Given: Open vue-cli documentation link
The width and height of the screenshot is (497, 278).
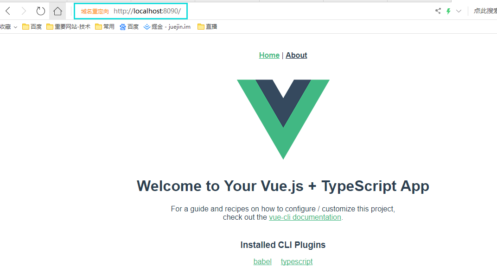Looking at the screenshot, I should 305,217.
